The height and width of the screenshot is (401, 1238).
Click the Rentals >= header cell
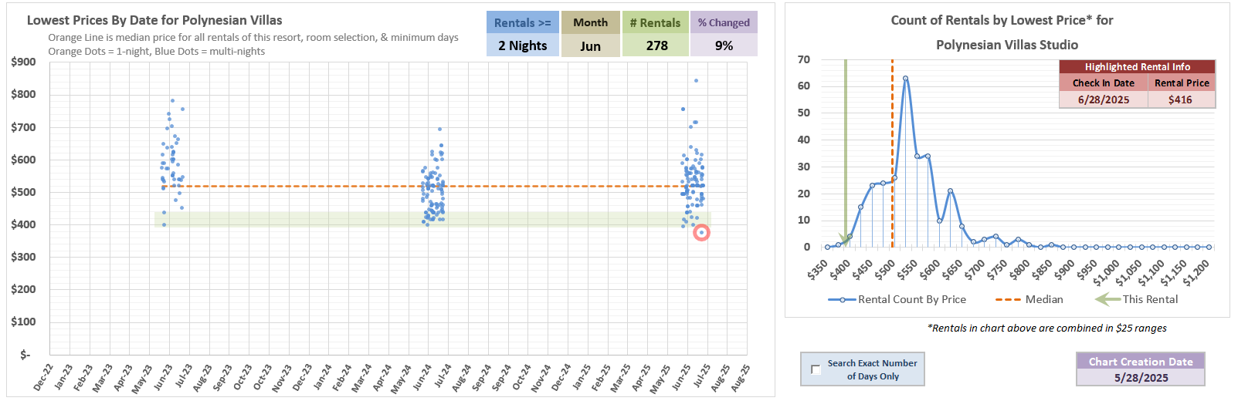click(523, 22)
